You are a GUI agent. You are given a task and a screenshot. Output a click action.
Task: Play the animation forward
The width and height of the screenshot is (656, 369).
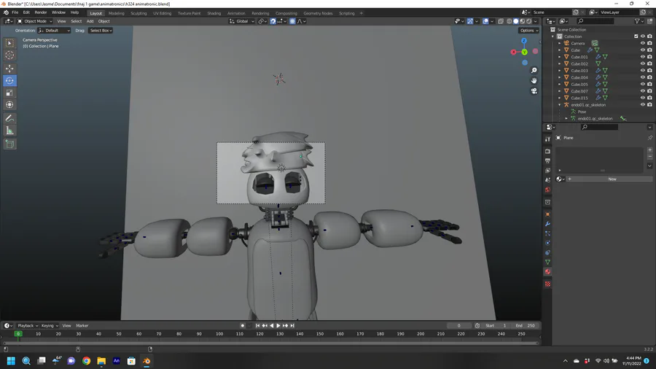(278, 325)
